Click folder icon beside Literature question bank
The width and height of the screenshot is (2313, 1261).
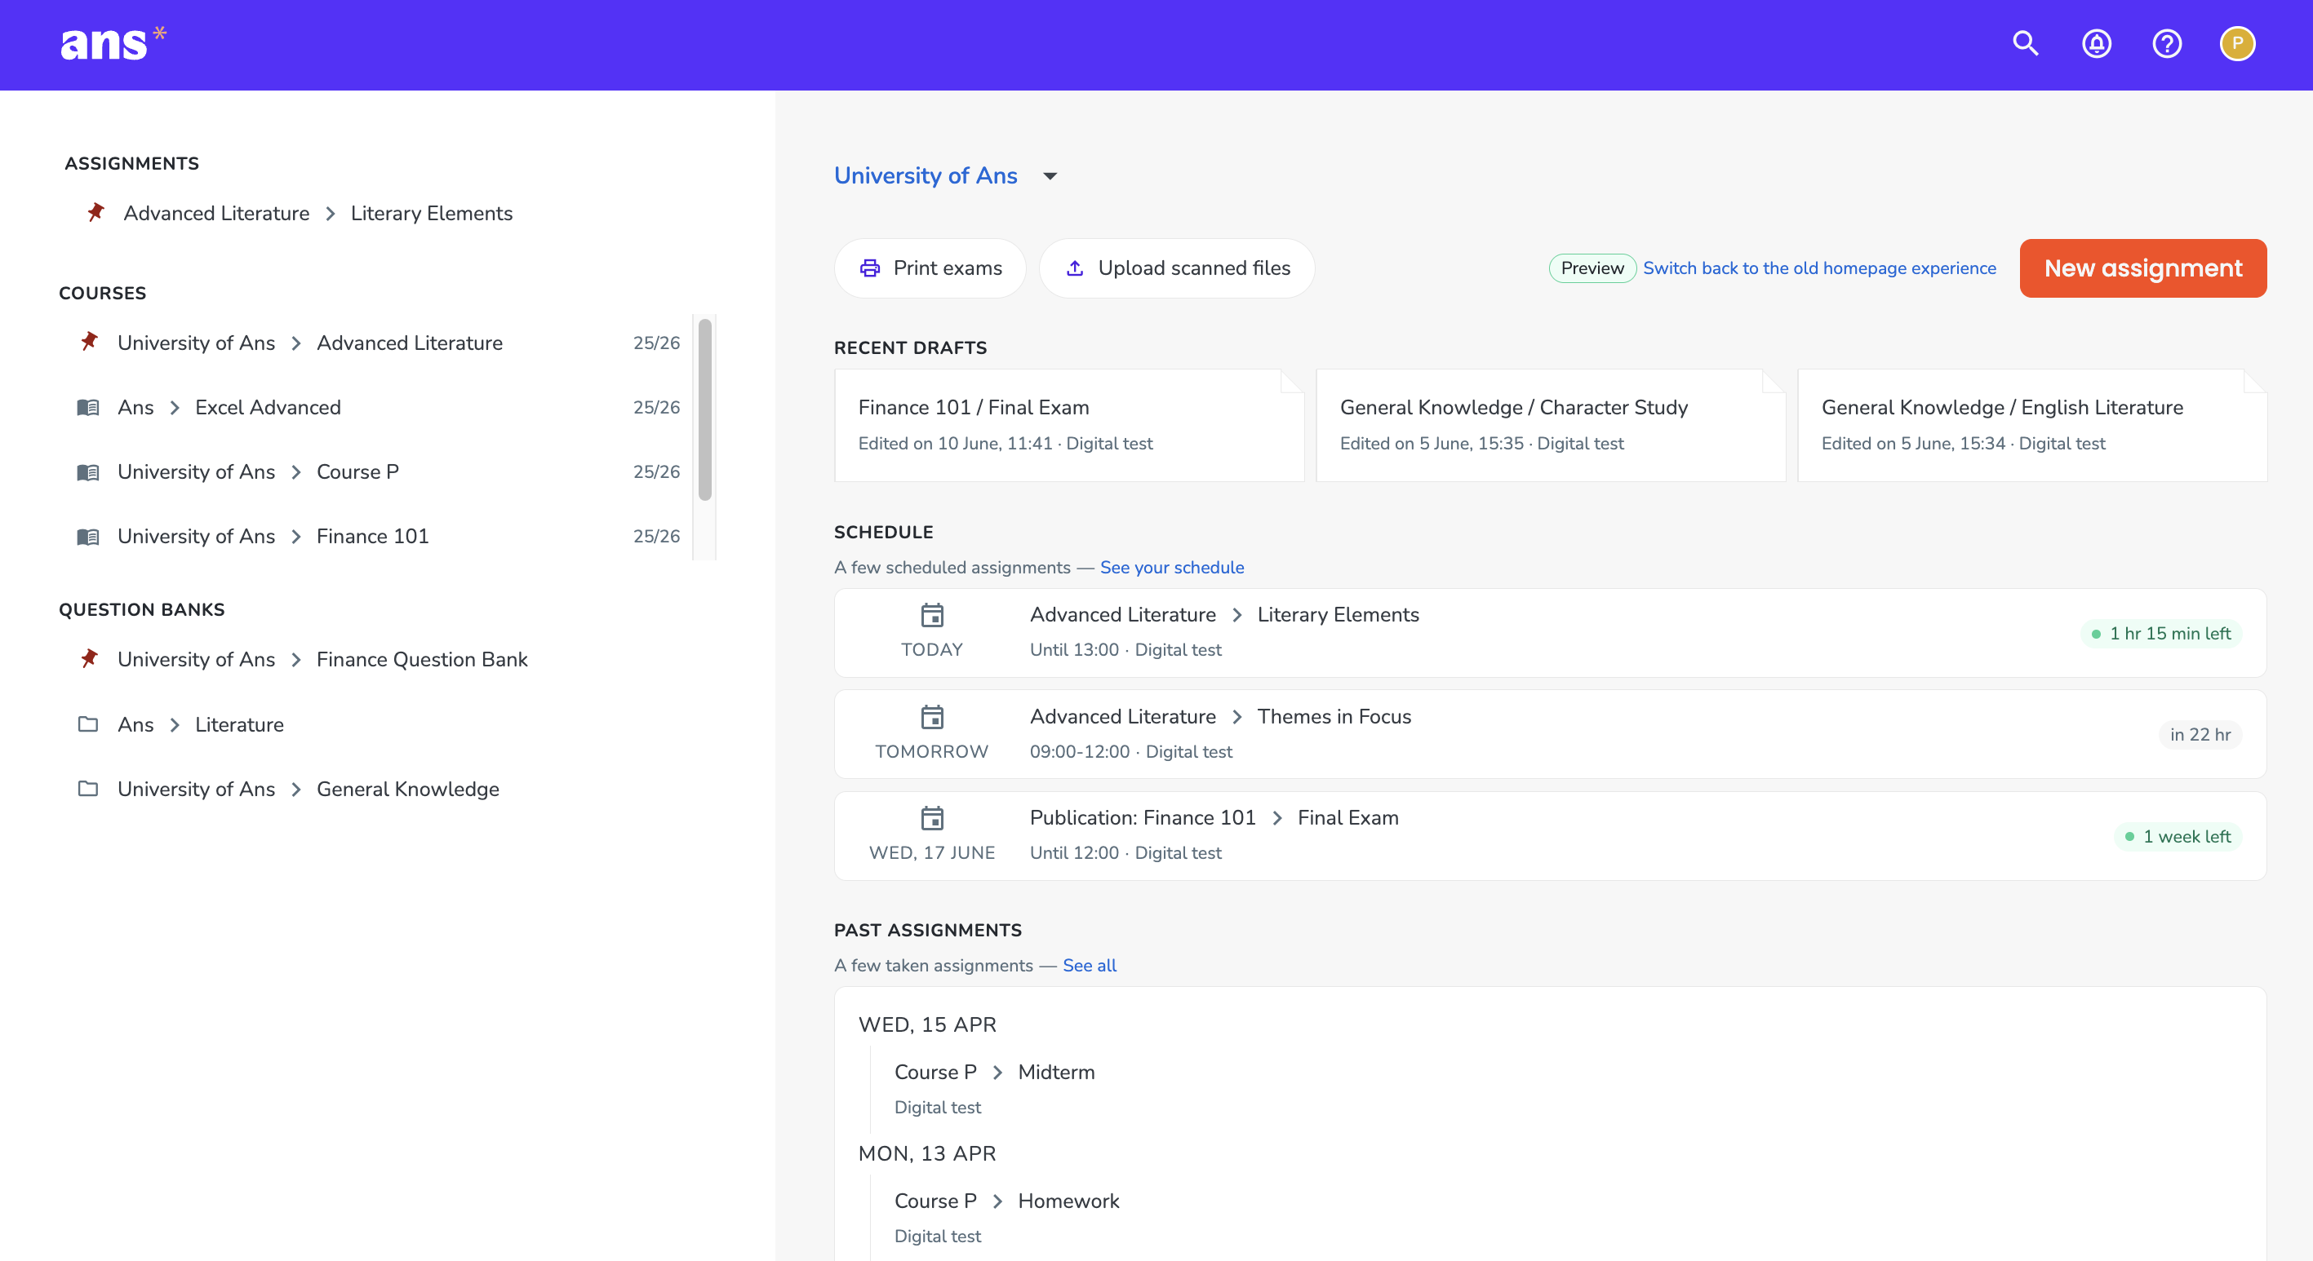(88, 724)
